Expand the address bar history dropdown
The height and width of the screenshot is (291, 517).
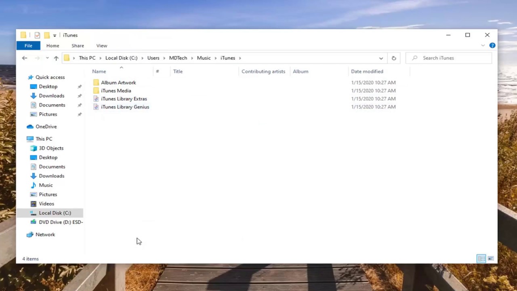(381, 58)
